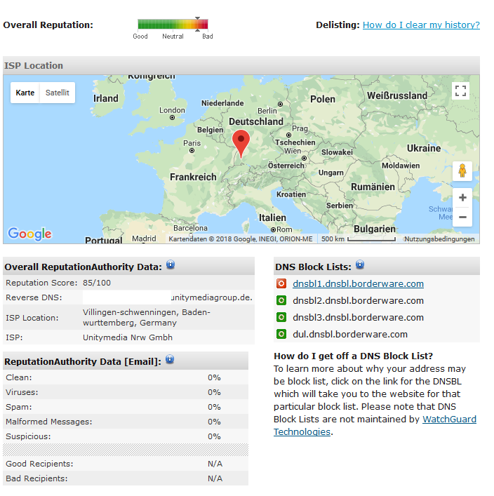The width and height of the screenshot is (494, 496).
Task: Click the ISP Location section header
Action: [x=34, y=66]
